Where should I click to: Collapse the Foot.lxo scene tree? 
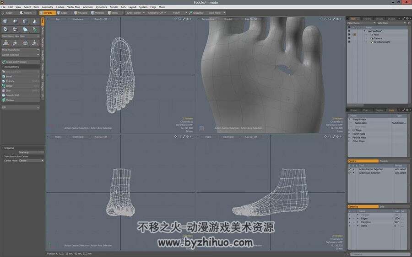point(365,31)
